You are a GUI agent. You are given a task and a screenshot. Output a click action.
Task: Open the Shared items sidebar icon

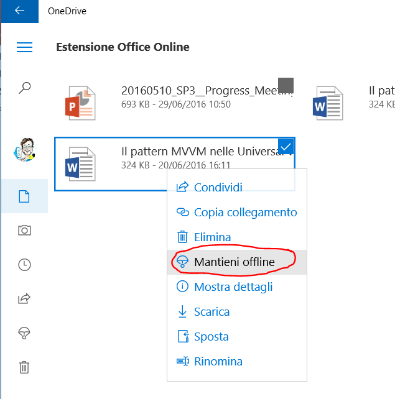pos(24,299)
